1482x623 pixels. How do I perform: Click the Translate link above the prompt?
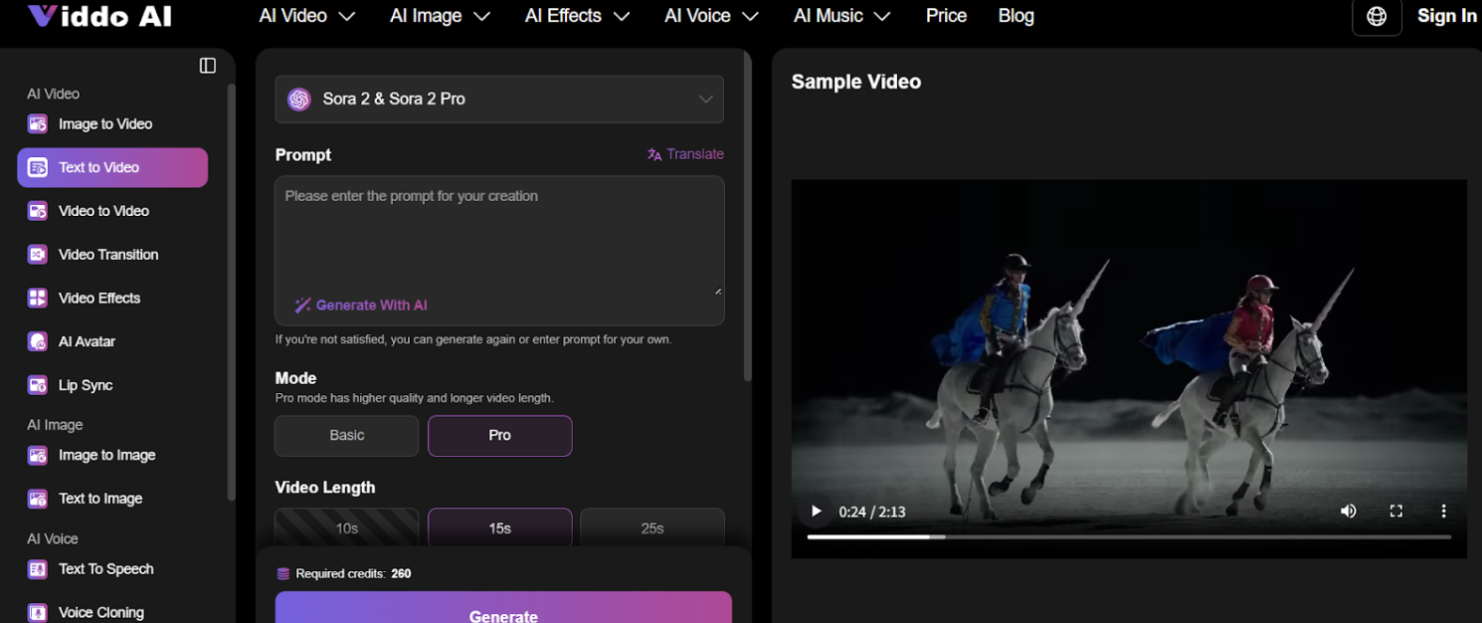click(x=685, y=154)
